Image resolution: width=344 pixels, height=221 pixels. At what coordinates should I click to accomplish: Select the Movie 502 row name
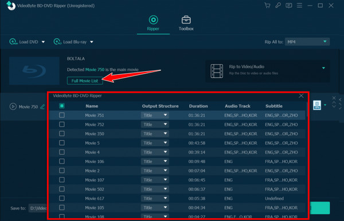(x=95, y=189)
